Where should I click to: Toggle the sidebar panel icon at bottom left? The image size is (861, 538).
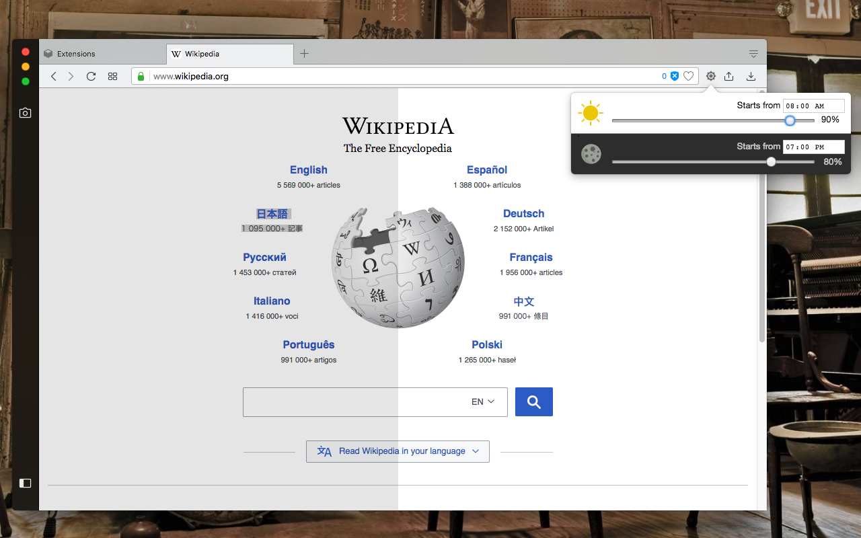point(25,483)
